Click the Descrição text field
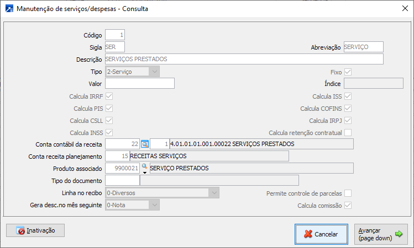The image size is (414, 248). coord(243,59)
